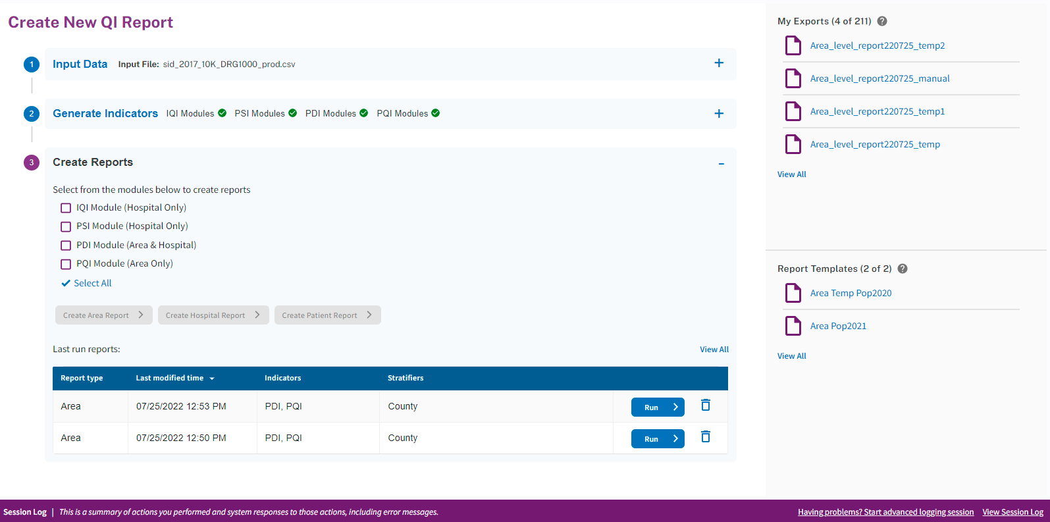The image size is (1050, 522).
Task: Delete the 12:53 PM Area report
Action: pos(705,405)
